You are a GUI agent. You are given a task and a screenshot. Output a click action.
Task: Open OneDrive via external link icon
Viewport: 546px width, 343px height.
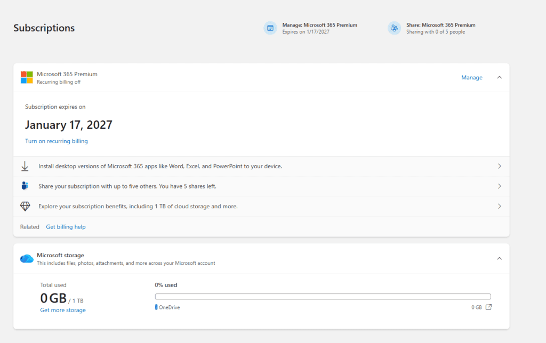488,307
